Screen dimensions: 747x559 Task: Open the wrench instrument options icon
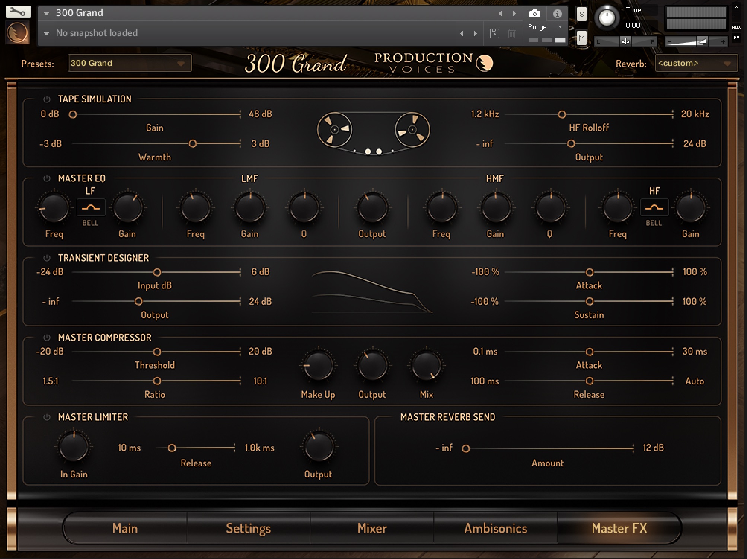(x=17, y=12)
